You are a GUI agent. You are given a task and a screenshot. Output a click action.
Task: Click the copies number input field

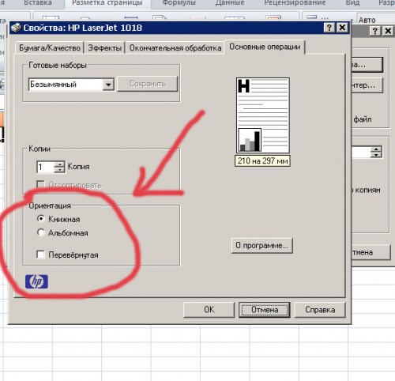click(46, 167)
